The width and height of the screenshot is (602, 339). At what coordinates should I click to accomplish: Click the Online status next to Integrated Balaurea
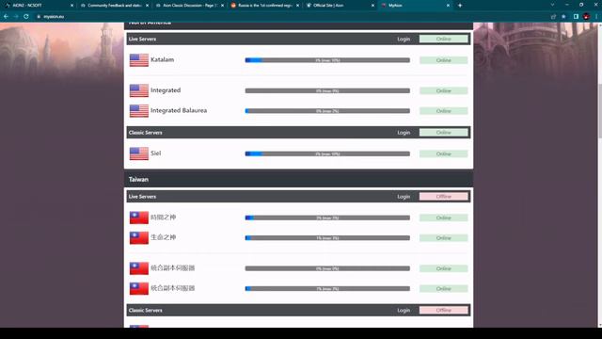443,111
